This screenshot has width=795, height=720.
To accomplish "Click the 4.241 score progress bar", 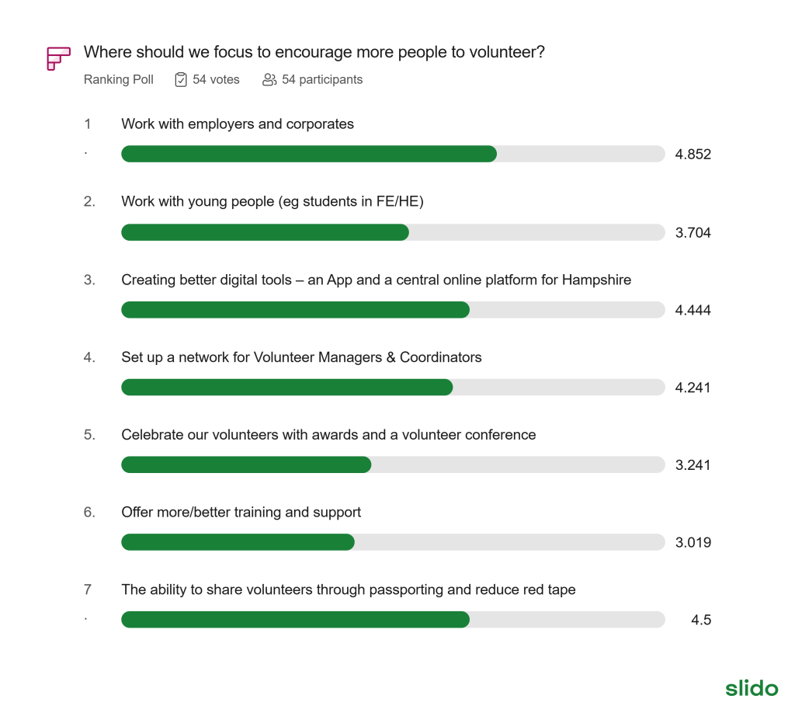I will pos(392,388).
